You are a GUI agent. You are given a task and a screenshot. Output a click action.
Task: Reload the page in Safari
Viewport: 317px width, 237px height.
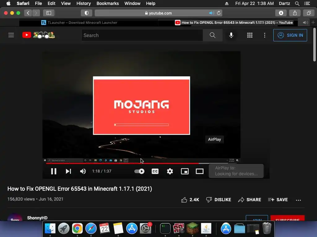tap(219, 13)
